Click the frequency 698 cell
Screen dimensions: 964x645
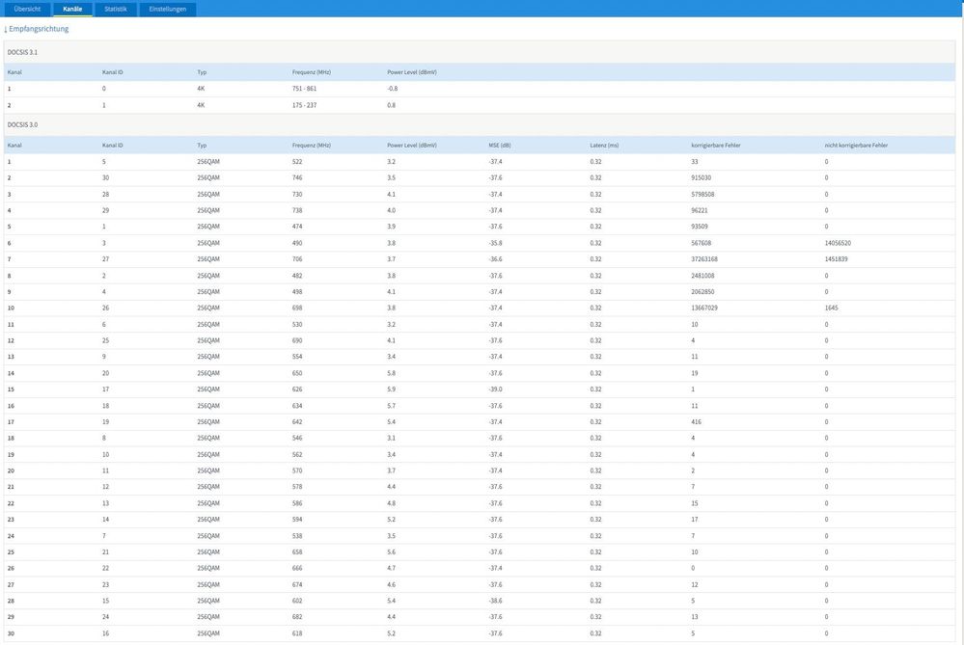coord(297,308)
